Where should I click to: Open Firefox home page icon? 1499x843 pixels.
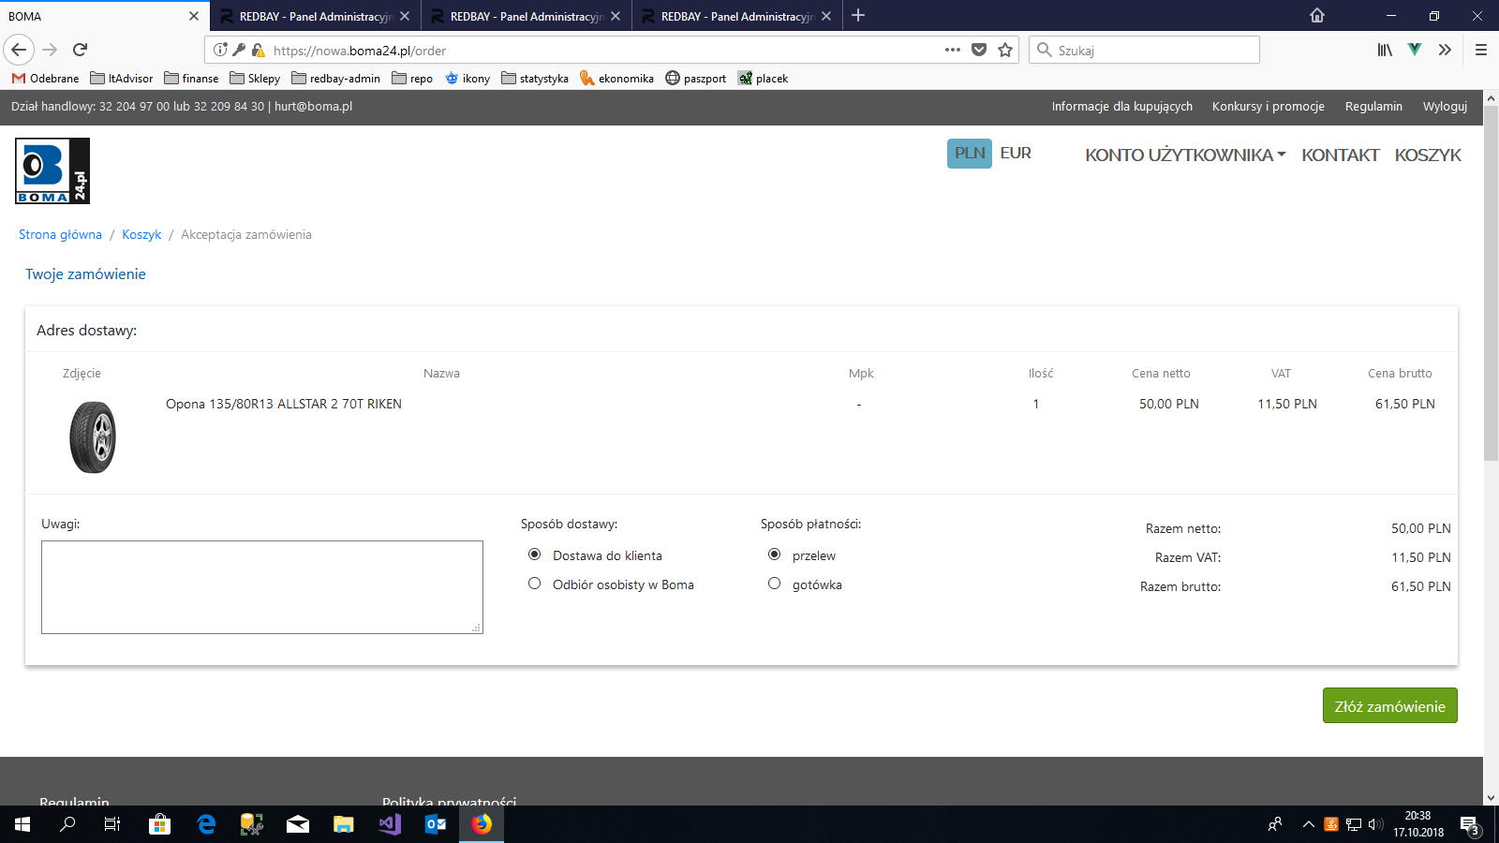[1317, 16]
